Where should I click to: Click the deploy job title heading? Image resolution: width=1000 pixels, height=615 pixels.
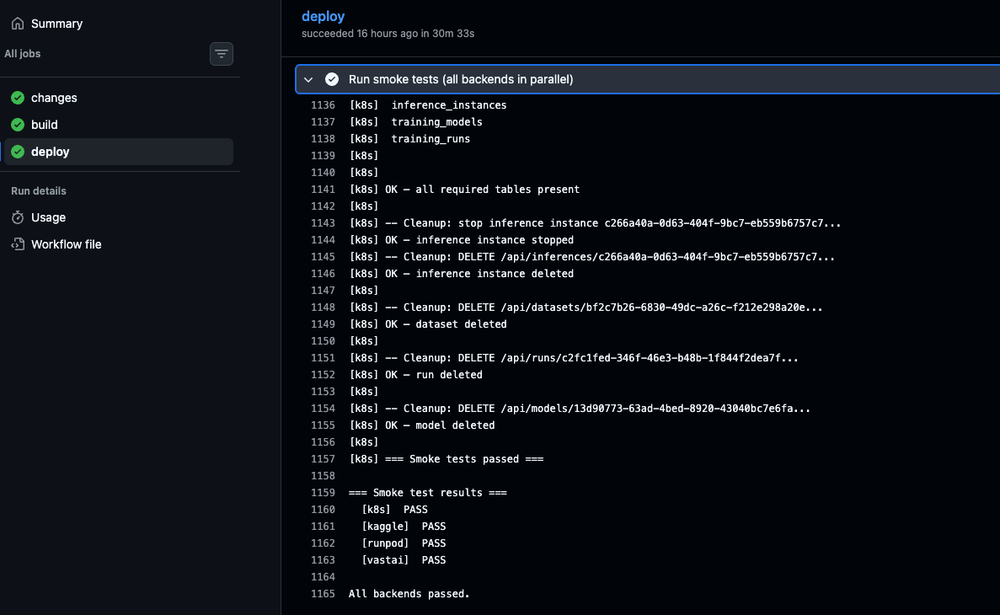coord(324,17)
